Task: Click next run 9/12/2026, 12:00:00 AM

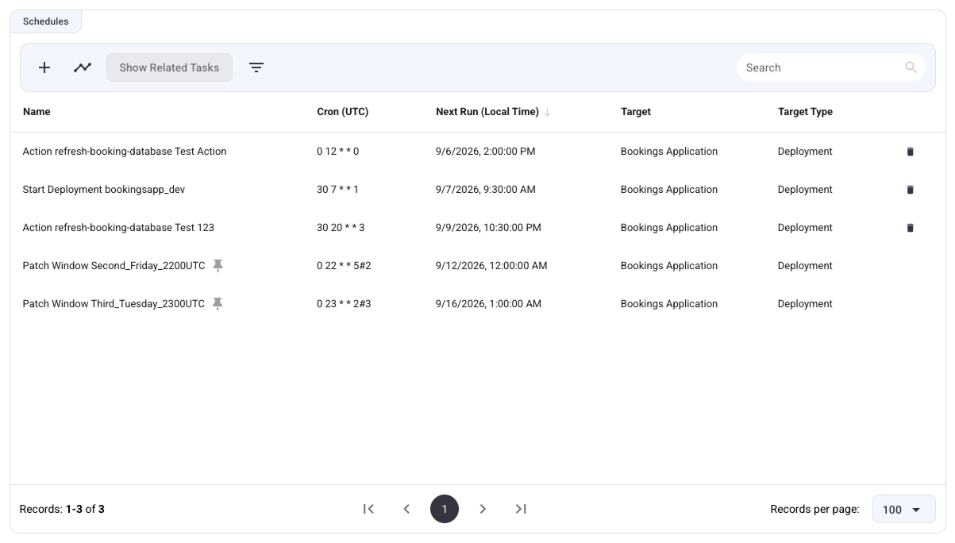Action: tap(491, 266)
